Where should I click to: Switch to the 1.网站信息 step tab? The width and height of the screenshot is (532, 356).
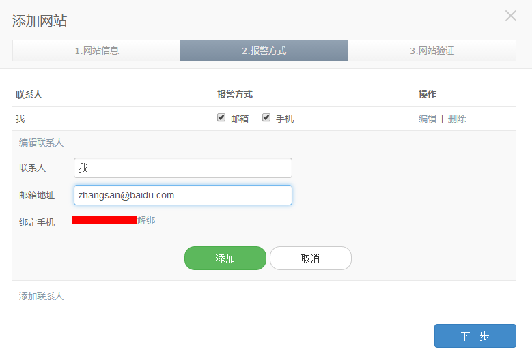coord(96,50)
